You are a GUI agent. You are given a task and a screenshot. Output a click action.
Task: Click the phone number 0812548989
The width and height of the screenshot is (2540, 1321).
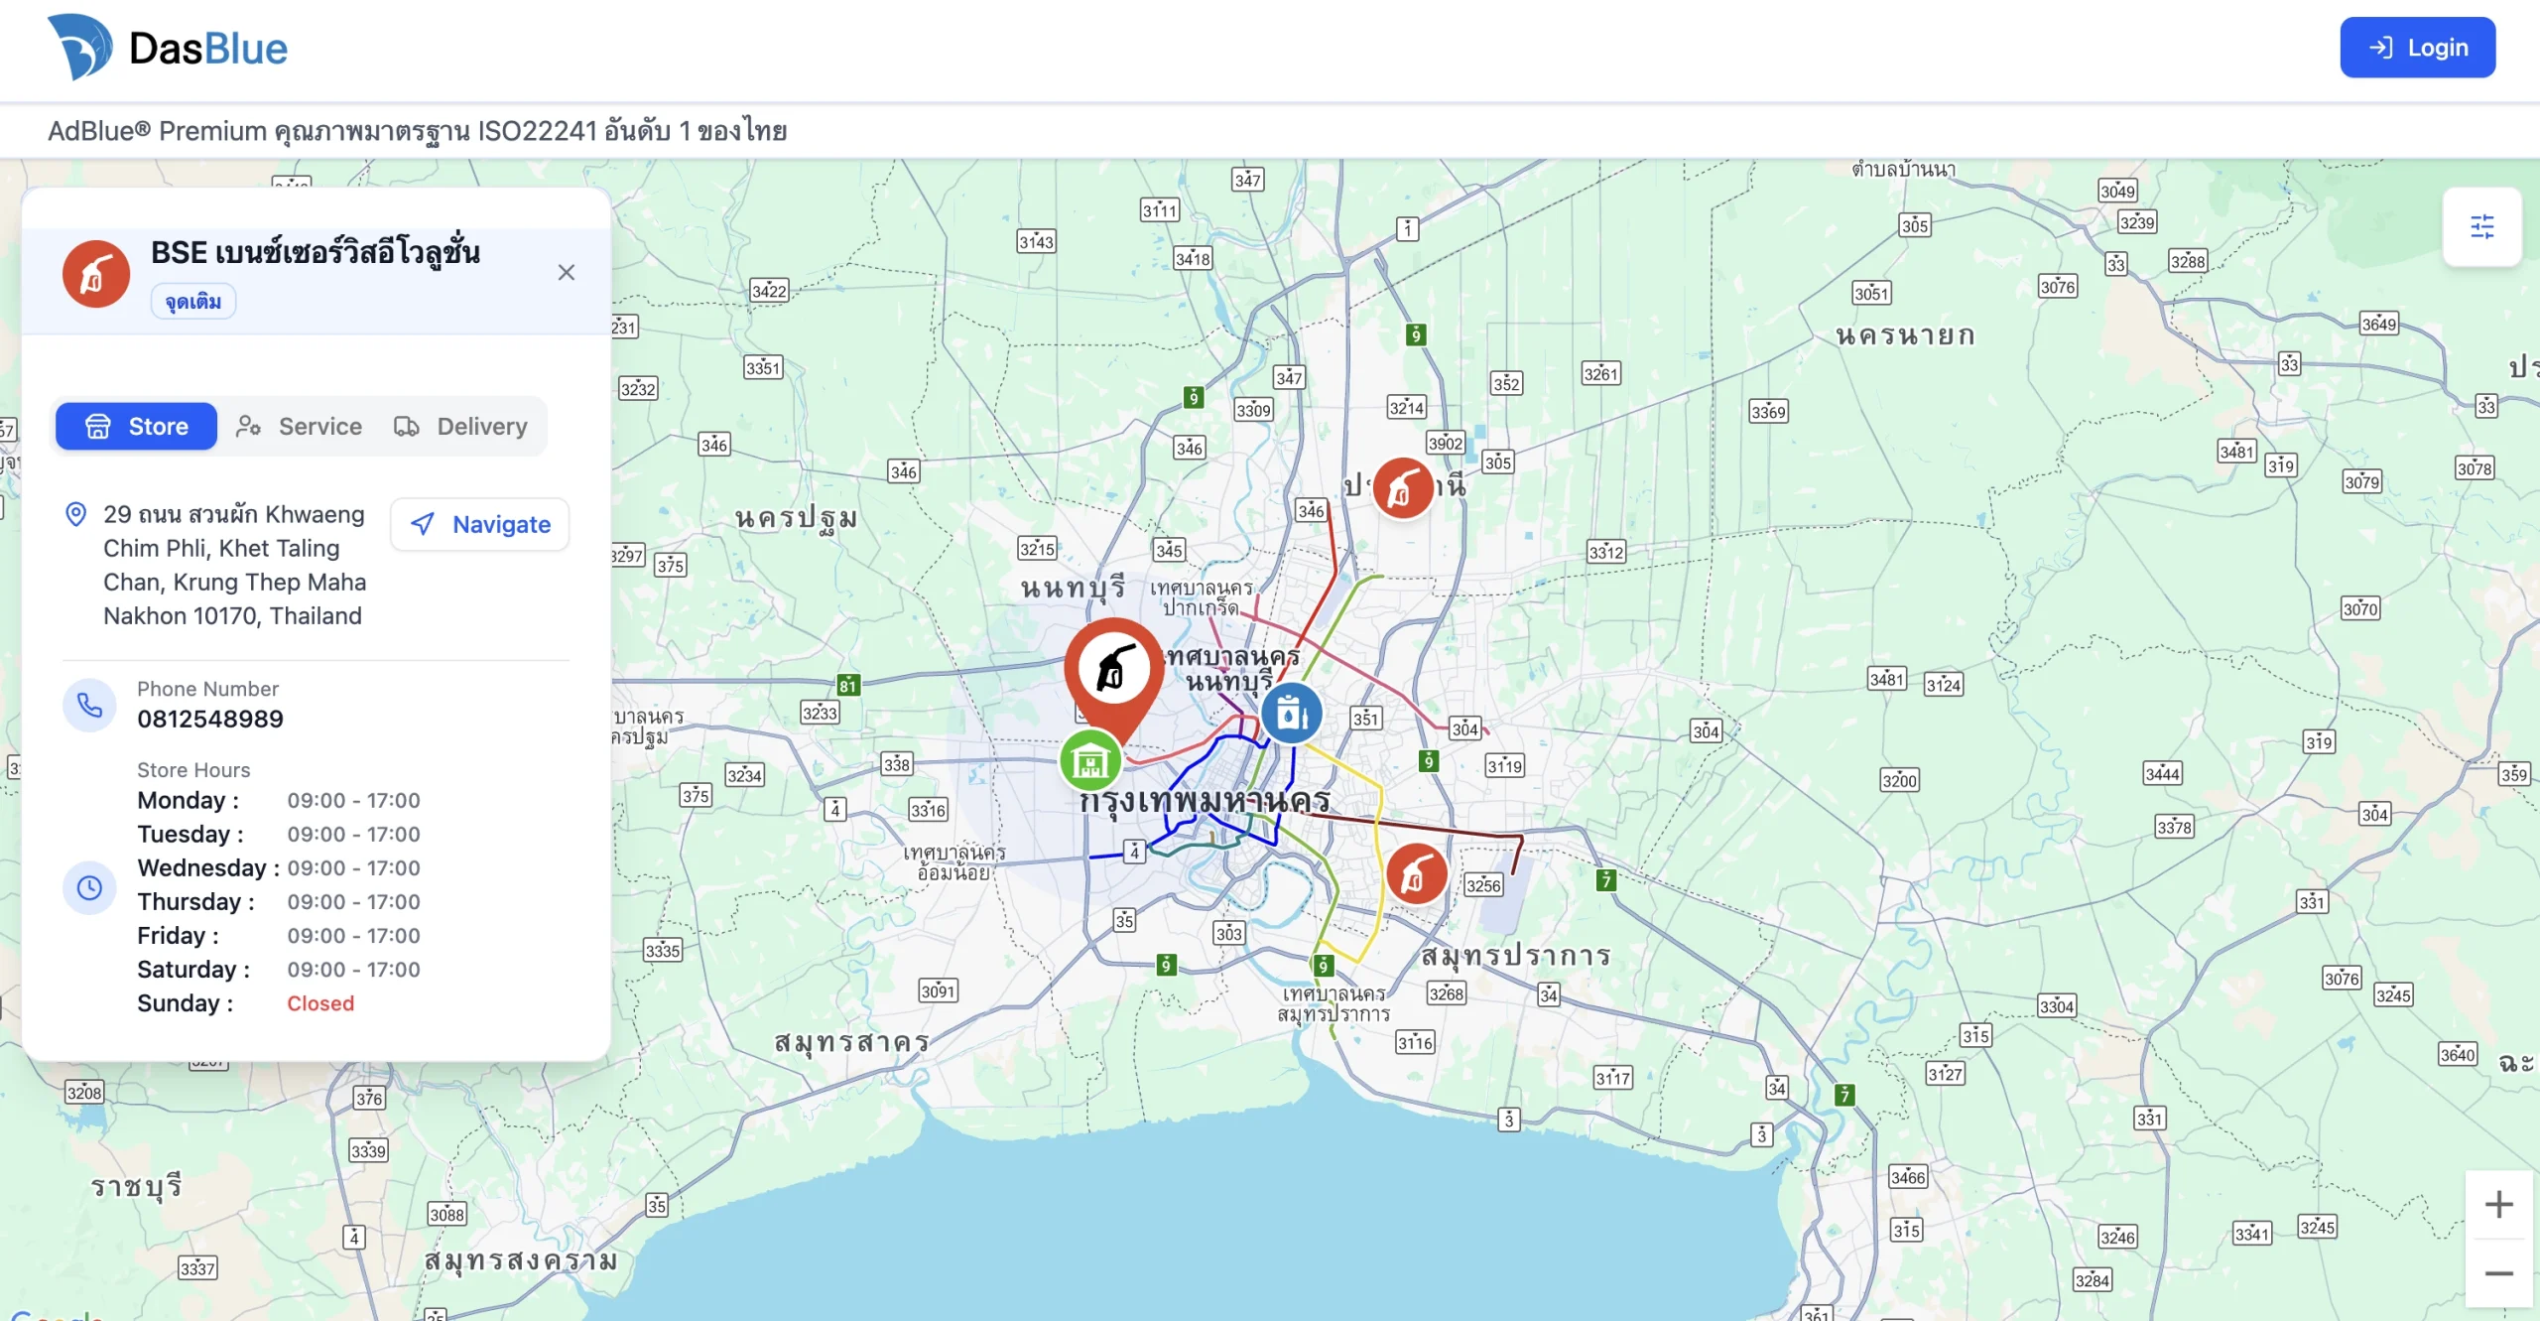pyautogui.click(x=210, y=719)
